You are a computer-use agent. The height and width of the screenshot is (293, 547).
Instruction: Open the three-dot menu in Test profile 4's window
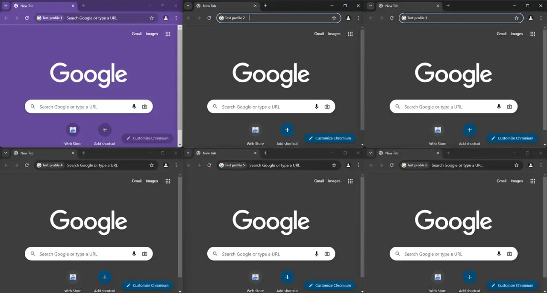point(176,165)
